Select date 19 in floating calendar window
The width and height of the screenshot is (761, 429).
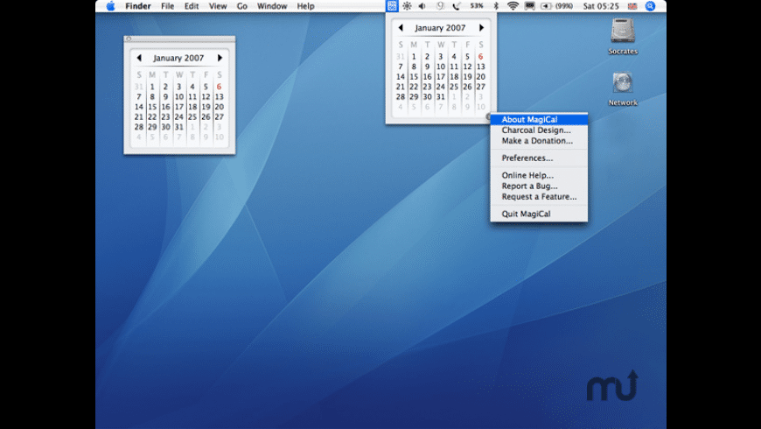click(x=206, y=107)
